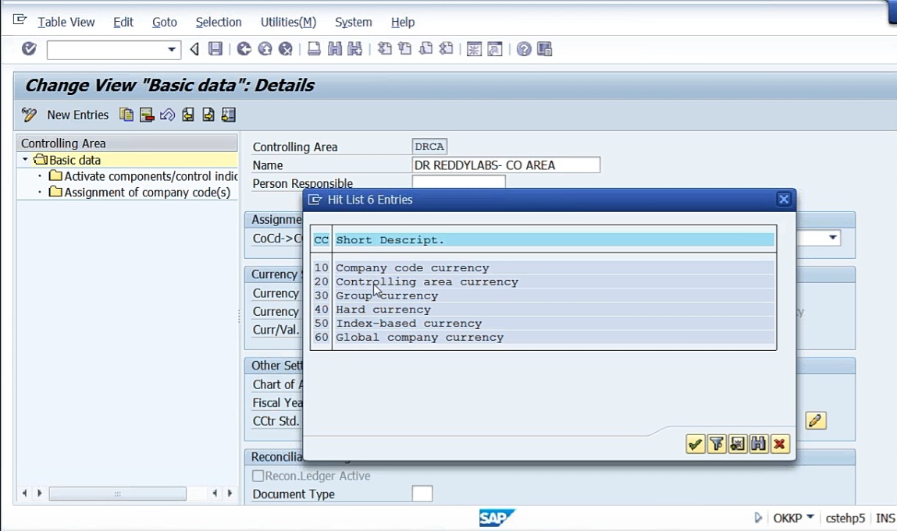Image resolution: width=897 pixels, height=531 pixels.
Task: Click the Find binoculars icon in toolbar
Action: (x=335, y=49)
